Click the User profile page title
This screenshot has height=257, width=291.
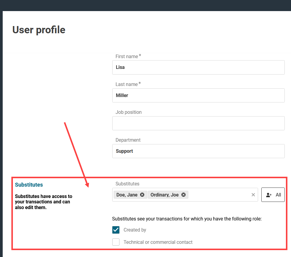39,30
